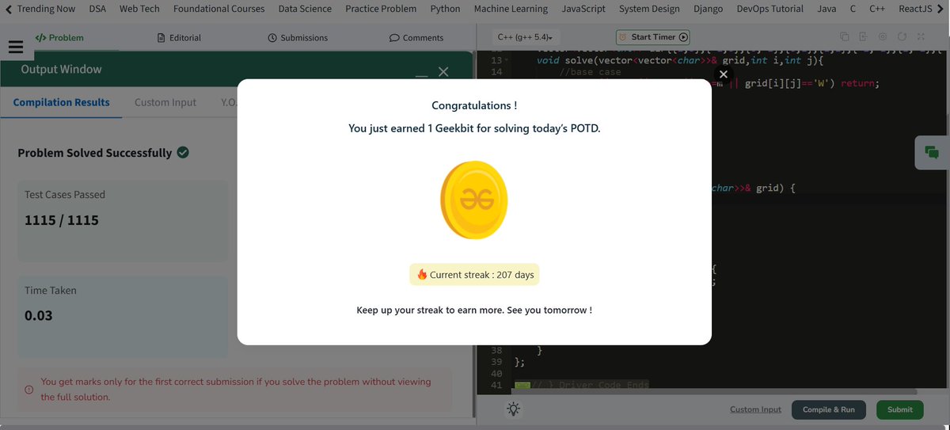Click the Geekbit gold coin image

473,200
